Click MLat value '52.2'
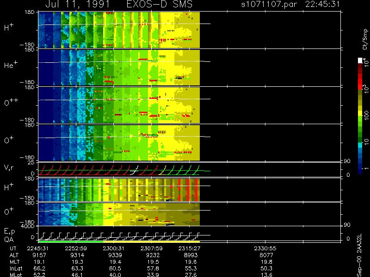 click(39, 275)
